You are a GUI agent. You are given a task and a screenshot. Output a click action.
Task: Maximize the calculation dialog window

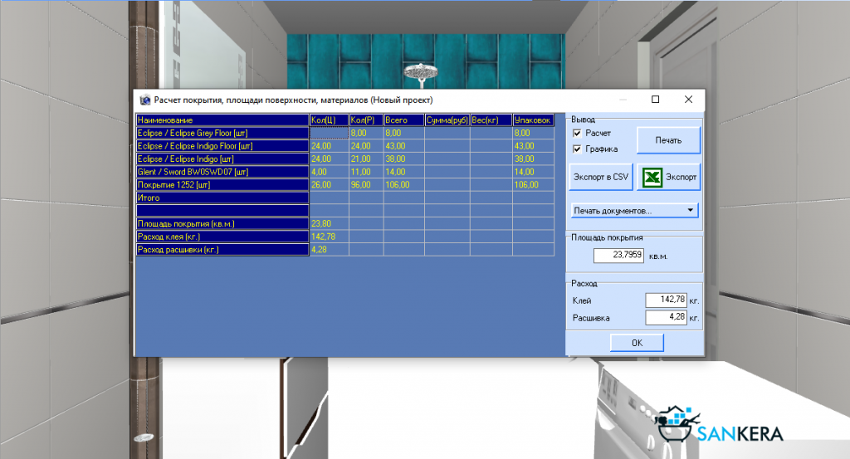tap(655, 100)
